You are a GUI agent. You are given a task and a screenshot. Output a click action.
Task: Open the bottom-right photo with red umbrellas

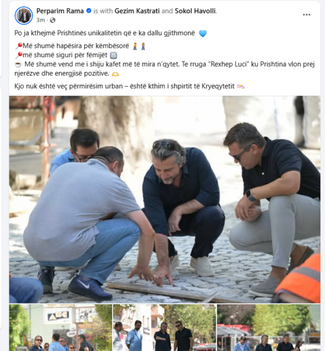pos(269,328)
